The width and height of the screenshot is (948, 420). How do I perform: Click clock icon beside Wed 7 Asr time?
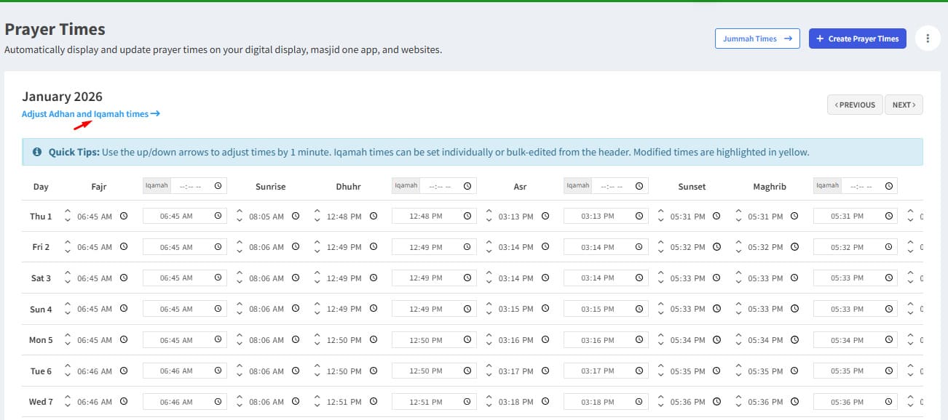[545, 401]
